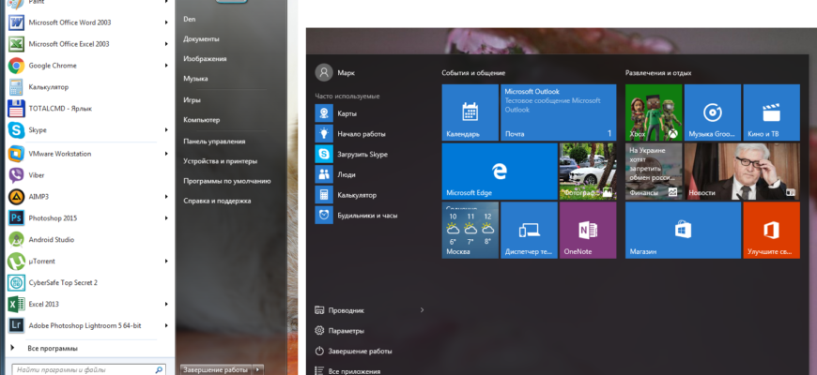Image resolution: width=817 pixels, height=375 pixels.
Task: Open Программы по умолчанию link
Action: tap(227, 181)
